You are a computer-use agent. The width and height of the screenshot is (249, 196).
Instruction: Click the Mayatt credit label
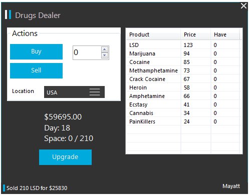point(231,186)
